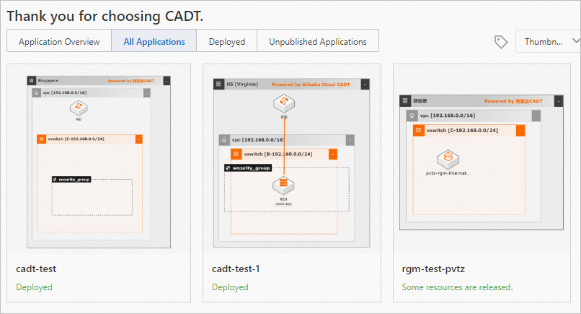Click the vpc cloud icon in cadt-test
Viewport: 581px width, 314px height.
pyautogui.click(x=36, y=93)
